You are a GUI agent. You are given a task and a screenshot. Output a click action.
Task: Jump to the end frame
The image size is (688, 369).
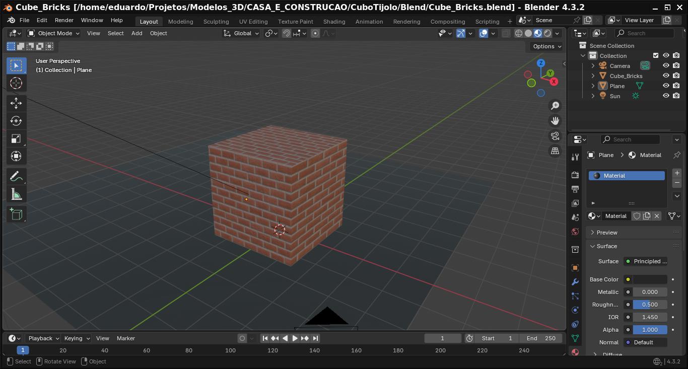point(315,338)
